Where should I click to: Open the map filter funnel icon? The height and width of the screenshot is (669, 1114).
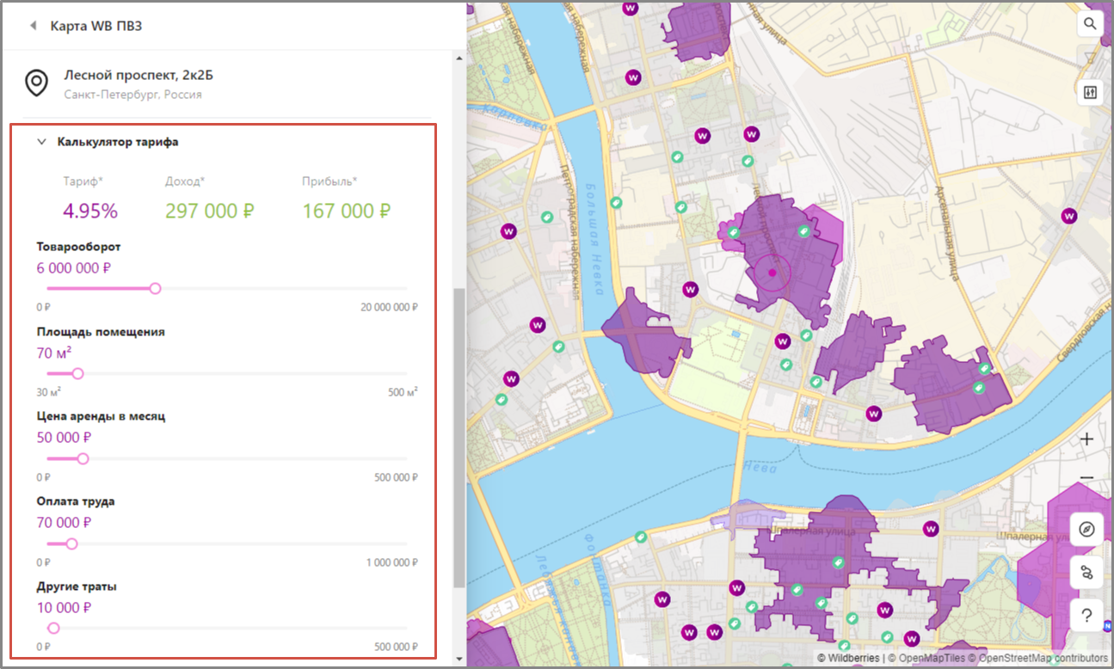[1090, 58]
